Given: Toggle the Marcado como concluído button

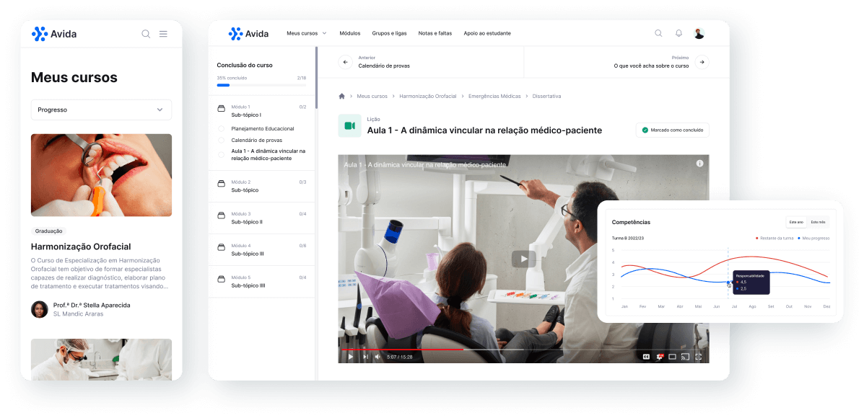Looking at the screenshot, I should [x=672, y=130].
